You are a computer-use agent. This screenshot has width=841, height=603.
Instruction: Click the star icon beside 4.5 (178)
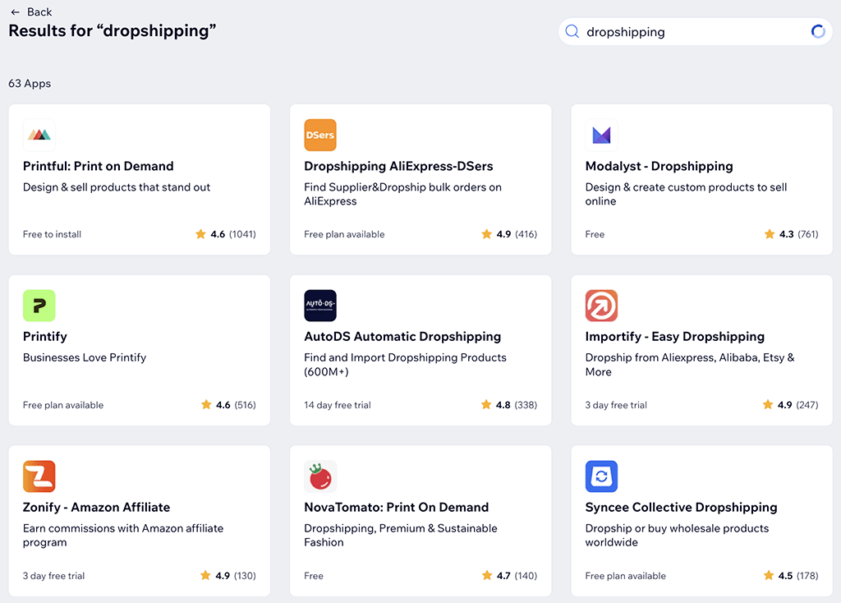[769, 575]
